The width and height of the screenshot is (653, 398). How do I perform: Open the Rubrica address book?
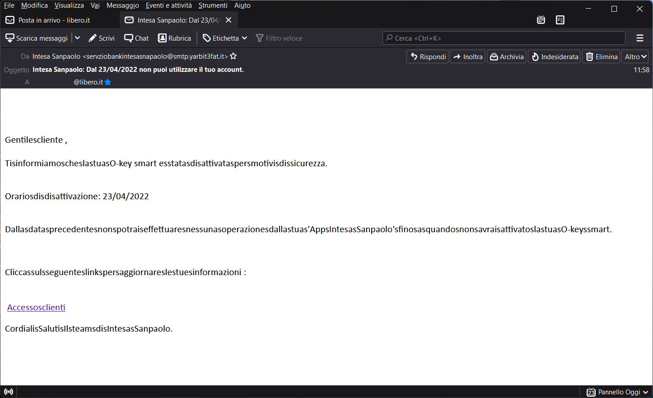click(x=174, y=38)
